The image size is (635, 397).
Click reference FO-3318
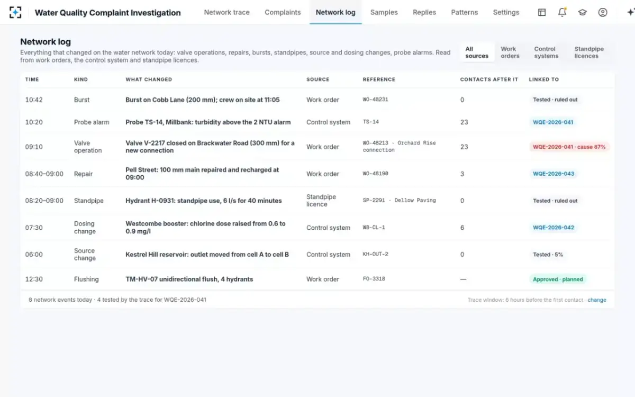pyautogui.click(x=374, y=279)
